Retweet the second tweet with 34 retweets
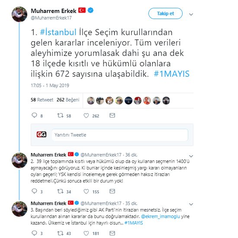Viewport: 238px width, 238px height. click(61, 191)
